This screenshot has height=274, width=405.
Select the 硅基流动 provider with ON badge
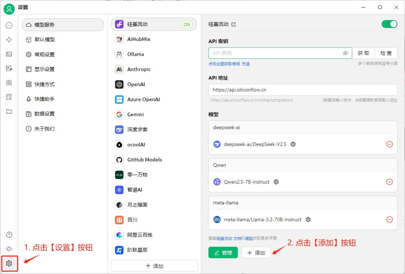(154, 24)
